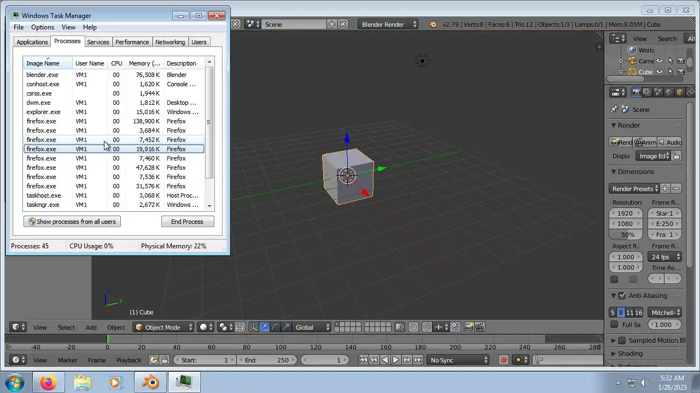Image resolution: width=700 pixels, height=393 pixels.
Task: Click the Animation render button
Action: [646, 142]
